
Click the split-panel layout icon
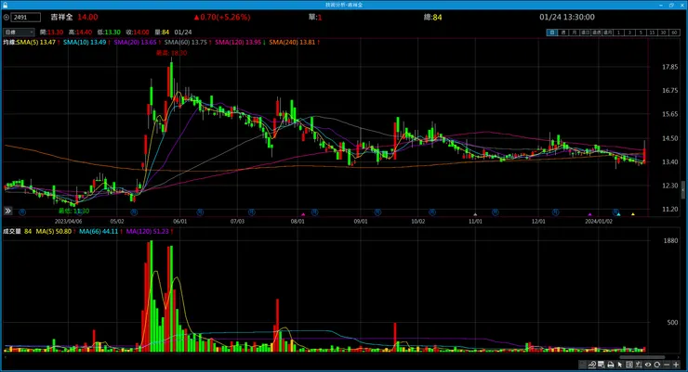tap(629, 365)
